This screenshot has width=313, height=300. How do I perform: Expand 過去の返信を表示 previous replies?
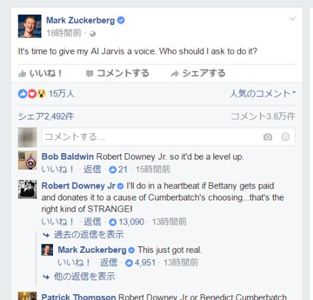pos(84,235)
